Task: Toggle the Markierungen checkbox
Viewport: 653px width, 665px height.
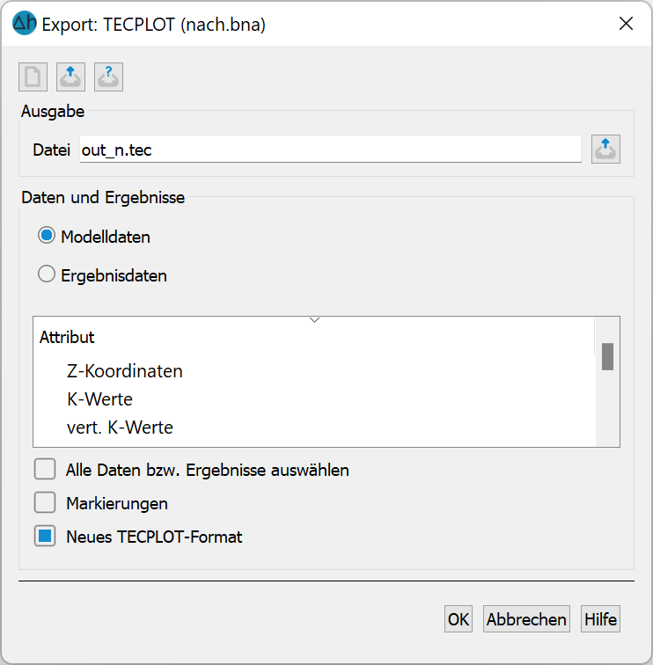Action: [x=45, y=503]
